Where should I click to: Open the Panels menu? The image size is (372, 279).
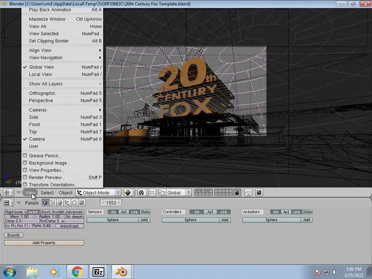pos(32,203)
